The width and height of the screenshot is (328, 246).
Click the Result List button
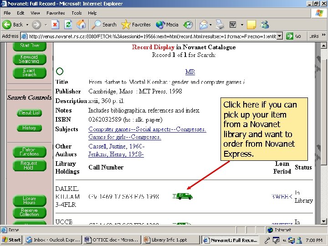coord(29,113)
